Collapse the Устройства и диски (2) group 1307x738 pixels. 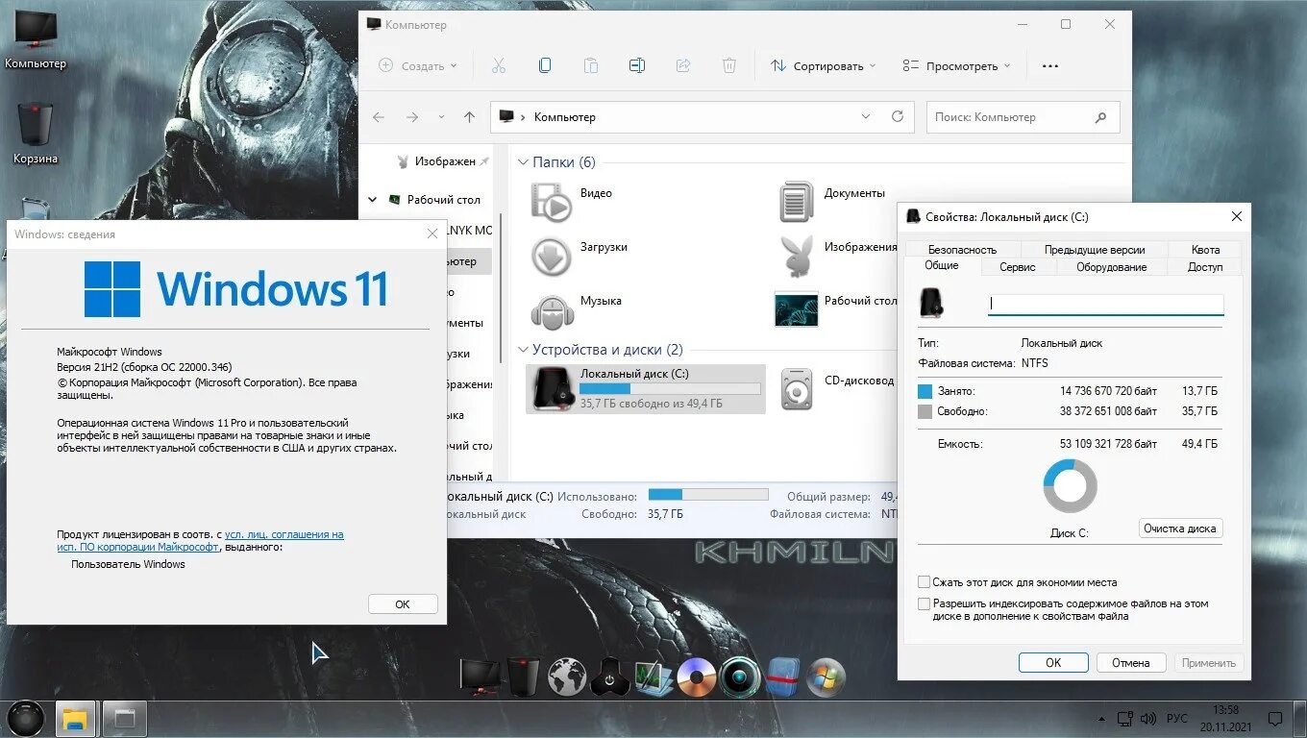524,350
